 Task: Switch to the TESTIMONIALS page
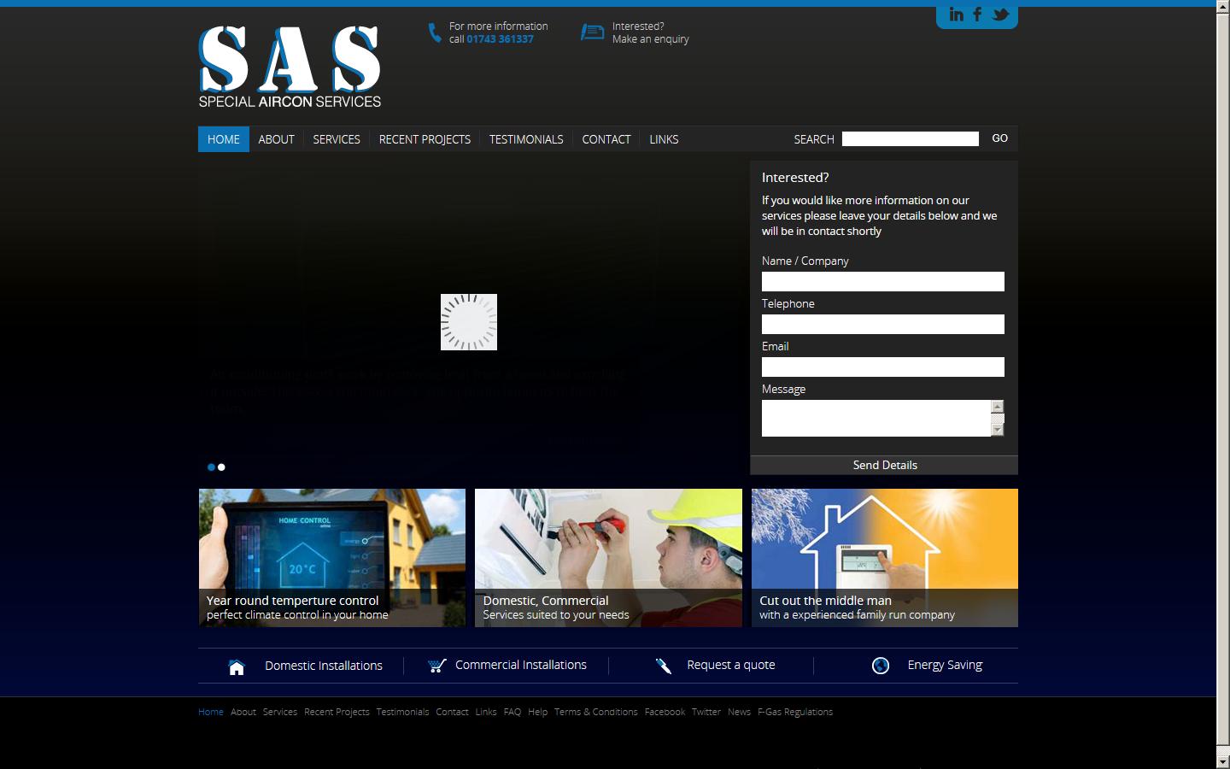(526, 138)
